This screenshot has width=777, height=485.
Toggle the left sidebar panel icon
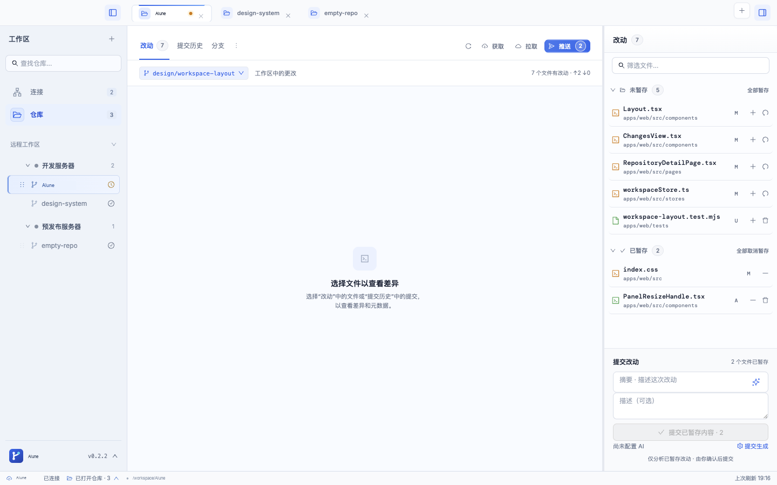click(113, 12)
